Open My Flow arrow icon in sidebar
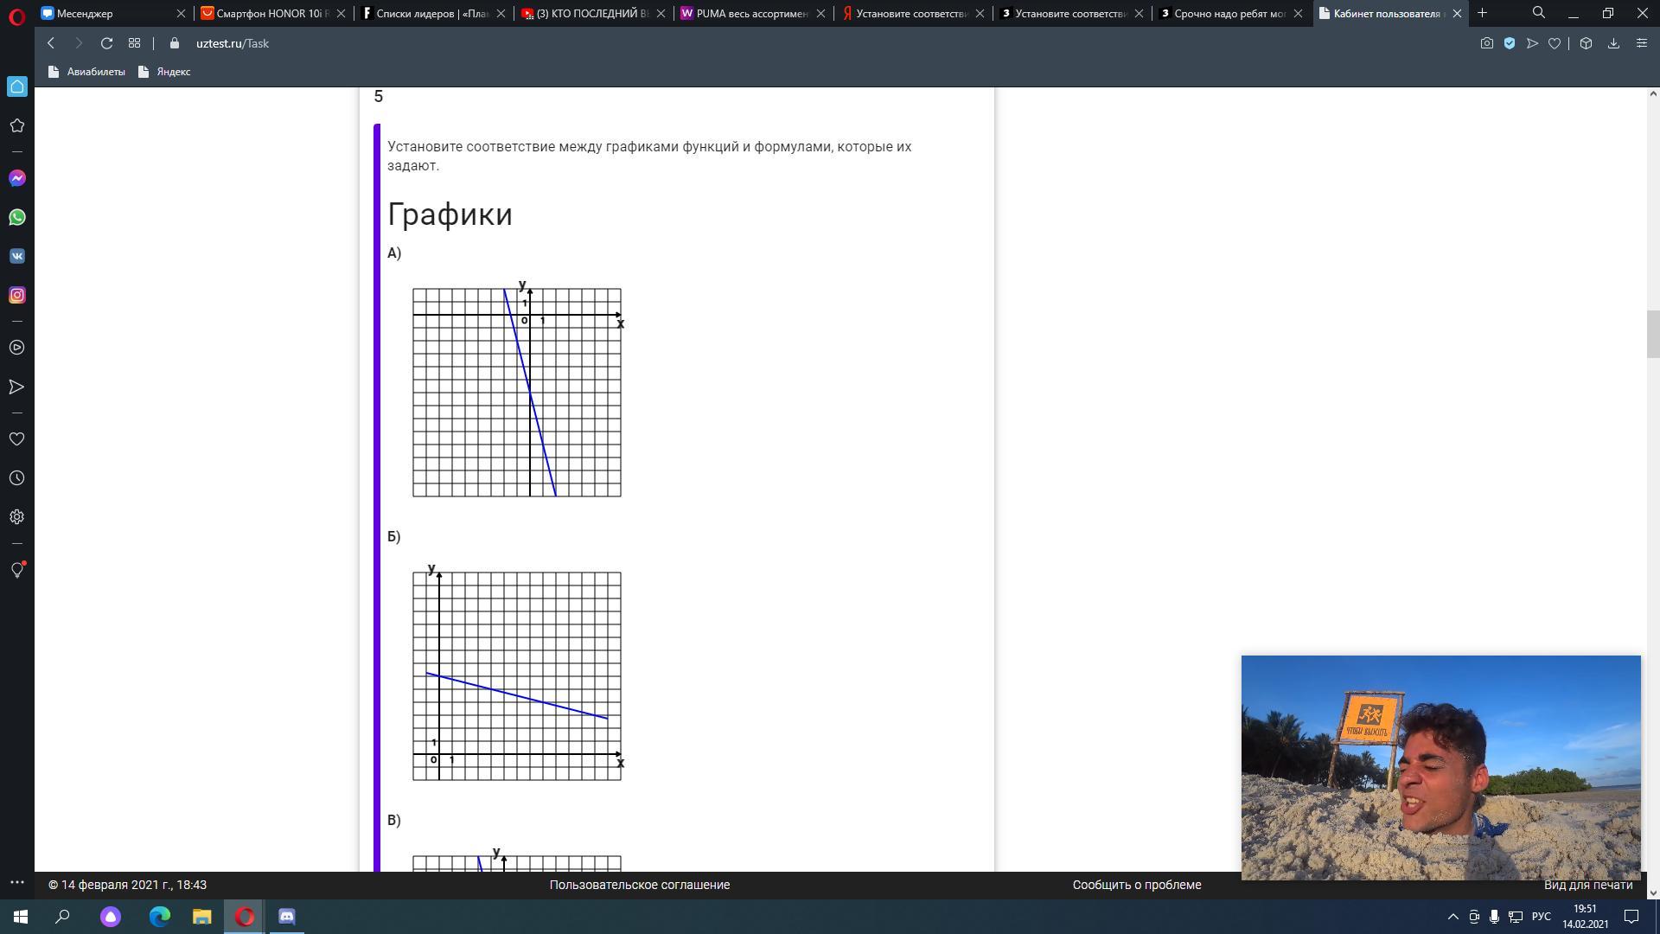This screenshot has height=934, width=1660. [x=16, y=387]
